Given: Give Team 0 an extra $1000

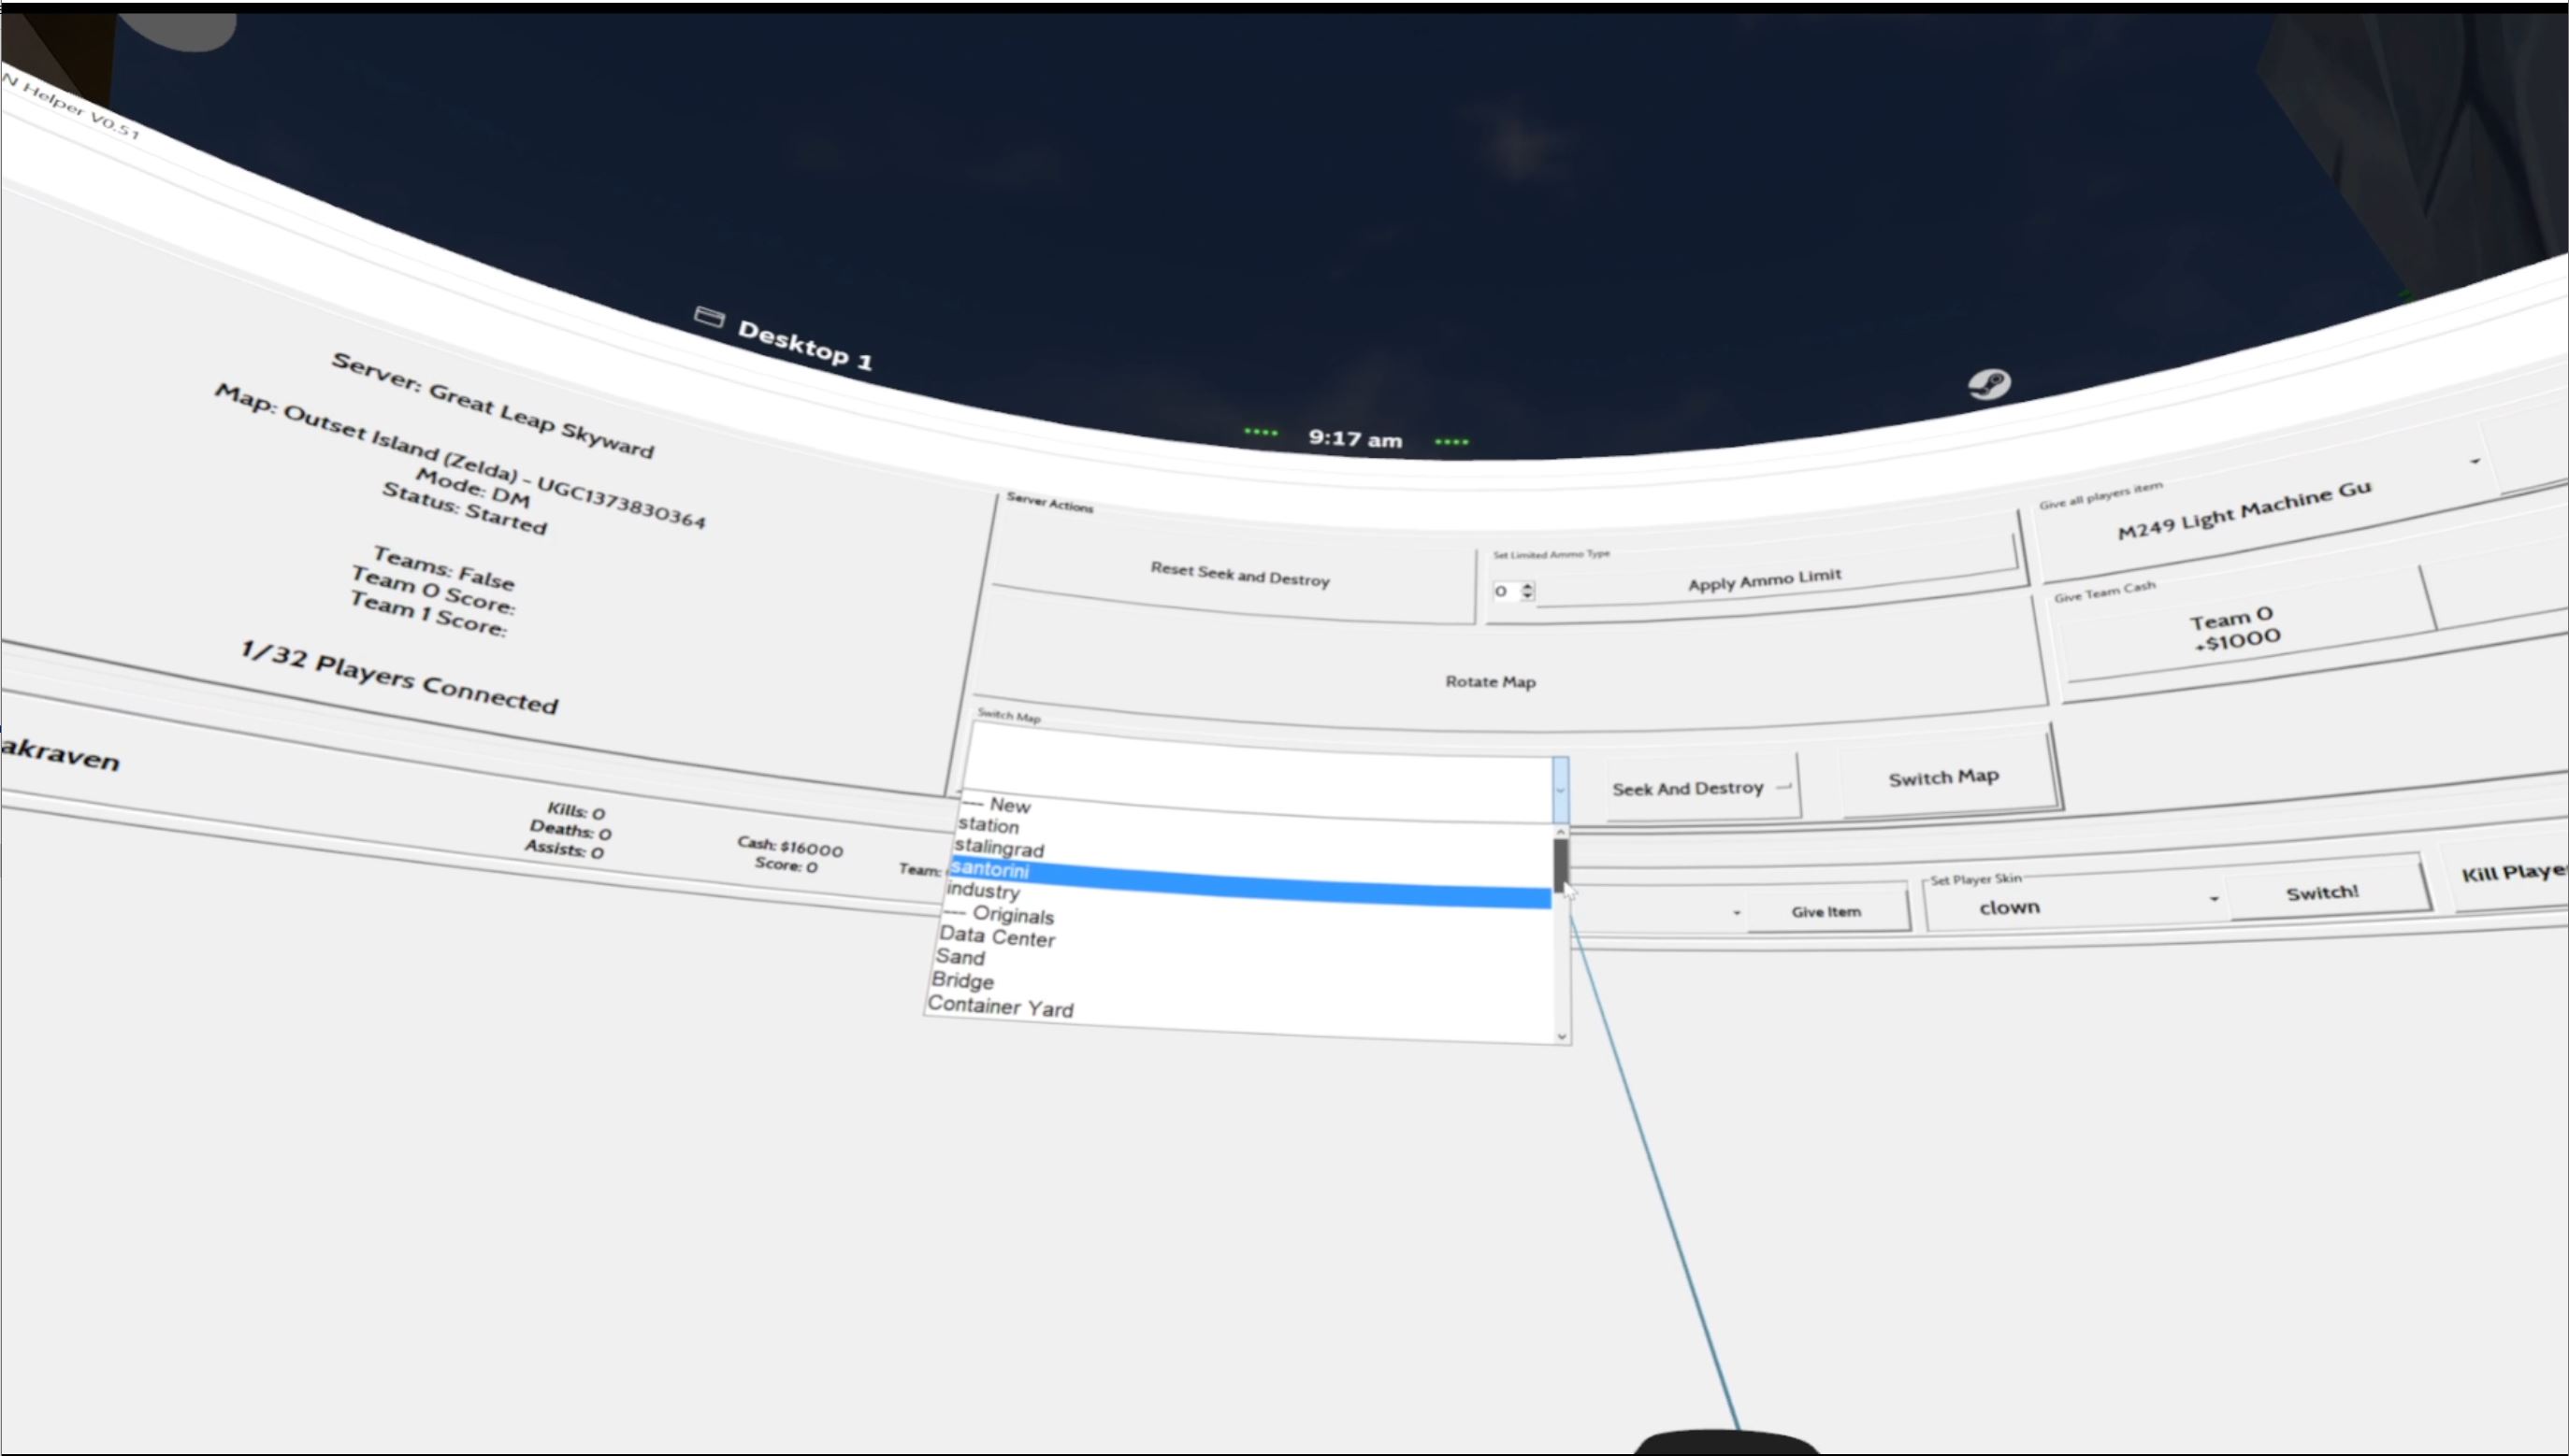Looking at the screenshot, I should click(2233, 627).
